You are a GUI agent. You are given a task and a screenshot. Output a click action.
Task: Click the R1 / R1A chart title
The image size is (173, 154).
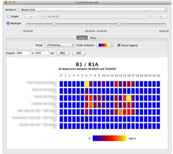click(87, 64)
